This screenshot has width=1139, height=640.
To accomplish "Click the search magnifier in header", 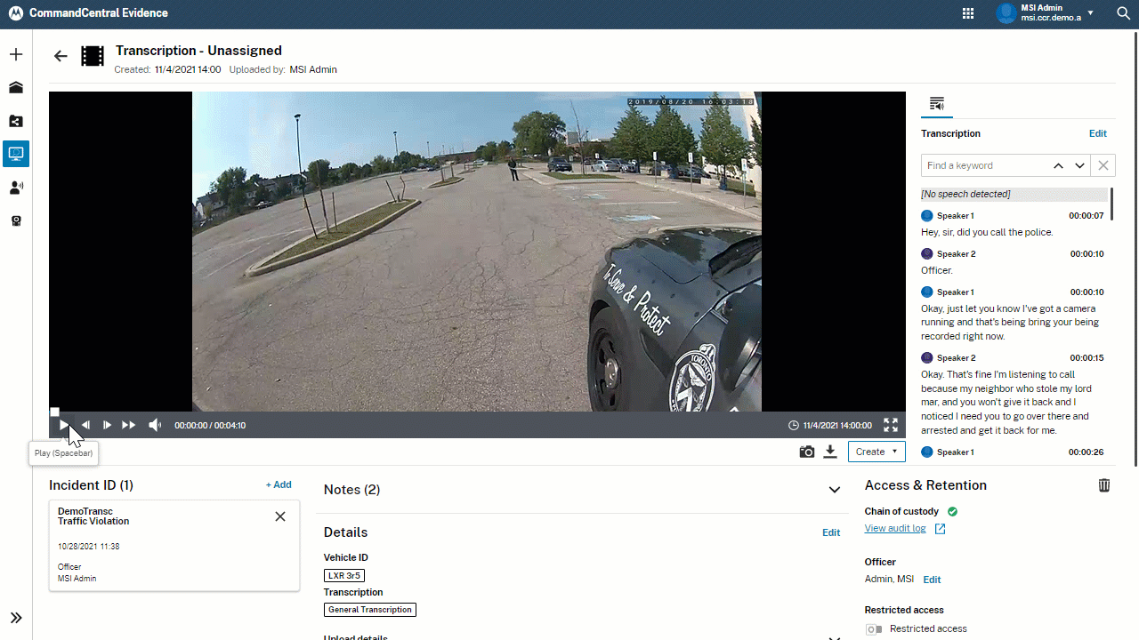I will pos(1123,13).
